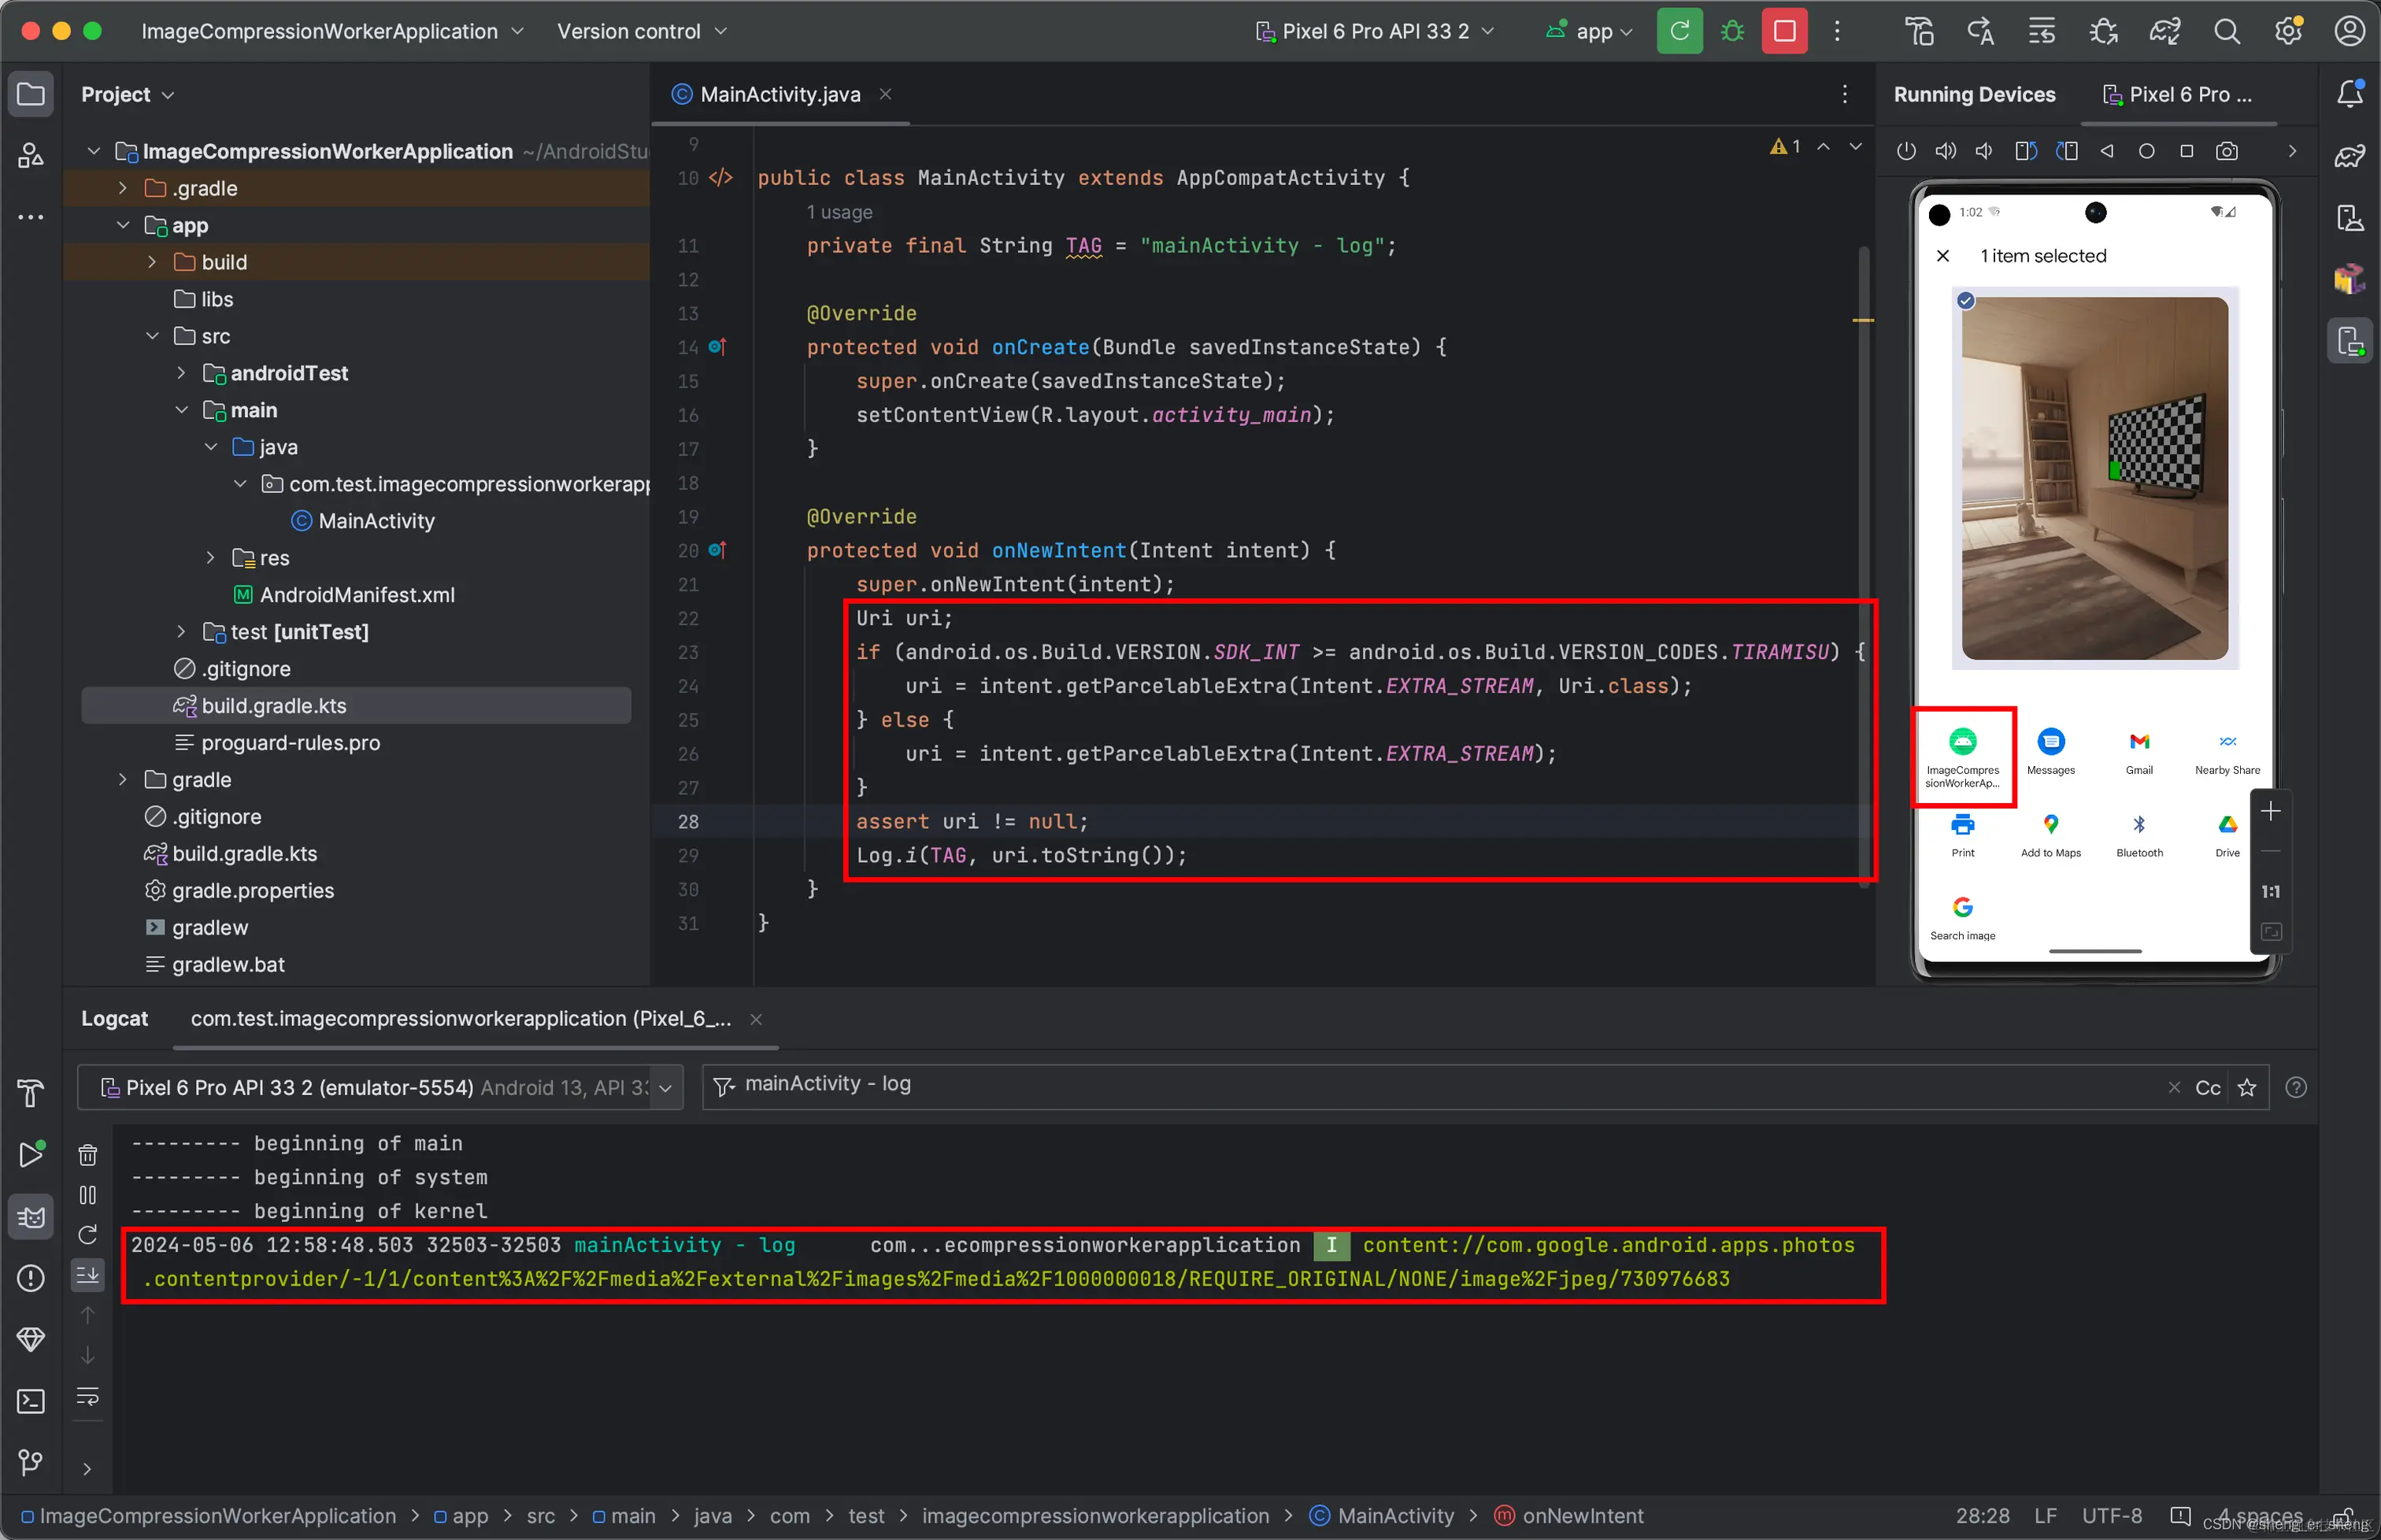Toggle soft-wrap in logcat
The image size is (2381, 1540).
coord(88,1397)
